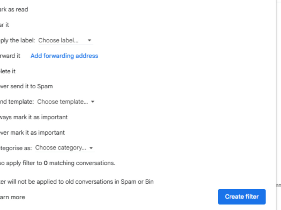
Task: Open the Choose template dropdown text
Action: click(x=63, y=102)
